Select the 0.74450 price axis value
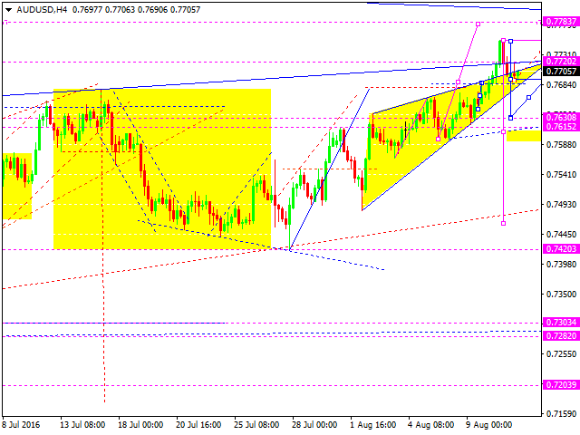Image resolution: width=580 pixels, height=435 pixels. (x=561, y=234)
